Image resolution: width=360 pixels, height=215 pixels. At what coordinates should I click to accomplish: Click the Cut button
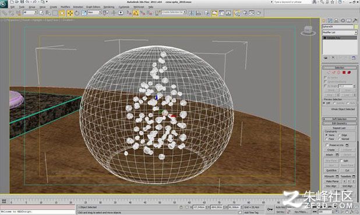pyautogui.click(x=347, y=170)
